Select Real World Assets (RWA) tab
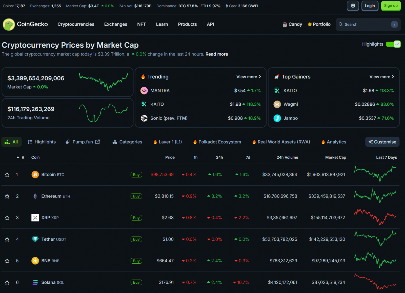405x293 pixels. (x=281, y=142)
